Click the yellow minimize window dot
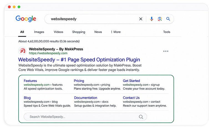 (14, 7)
